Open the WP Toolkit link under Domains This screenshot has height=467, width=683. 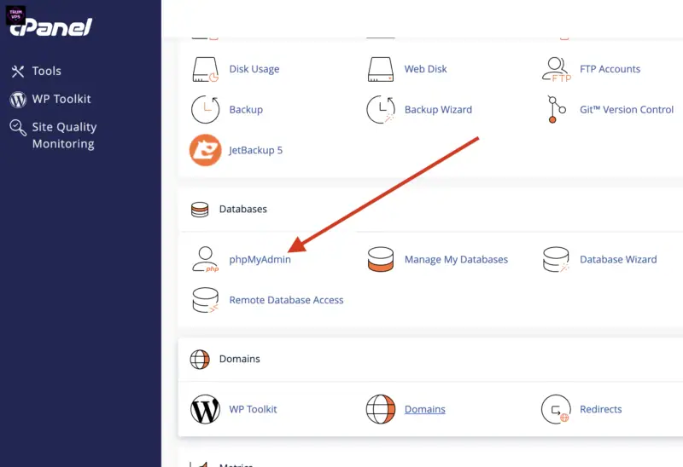pyautogui.click(x=253, y=410)
